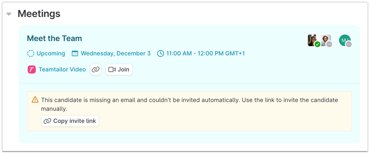Click the 11:00 AM - 12:00 PM time text
This screenshot has height=154, width=370.
[205, 53]
